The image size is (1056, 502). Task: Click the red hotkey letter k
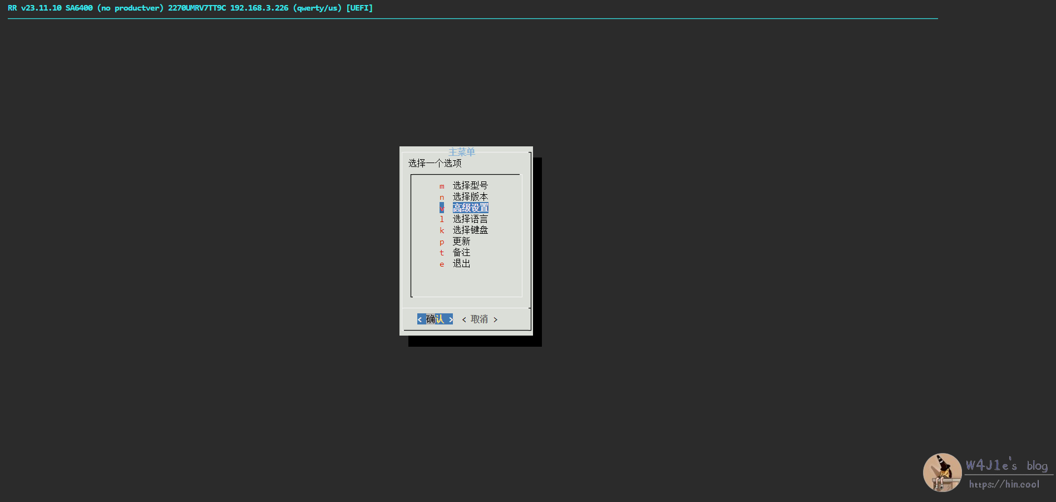(442, 230)
